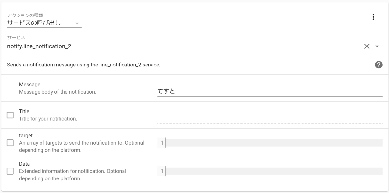Click the Message field containing てすと
Image resolution: width=389 pixels, height=193 pixels.
click(x=270, y=91)
